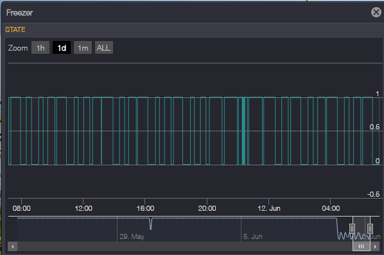Click the 29. May navigator label
Screen dimensions: 384x255
click(x=132, y=236)
